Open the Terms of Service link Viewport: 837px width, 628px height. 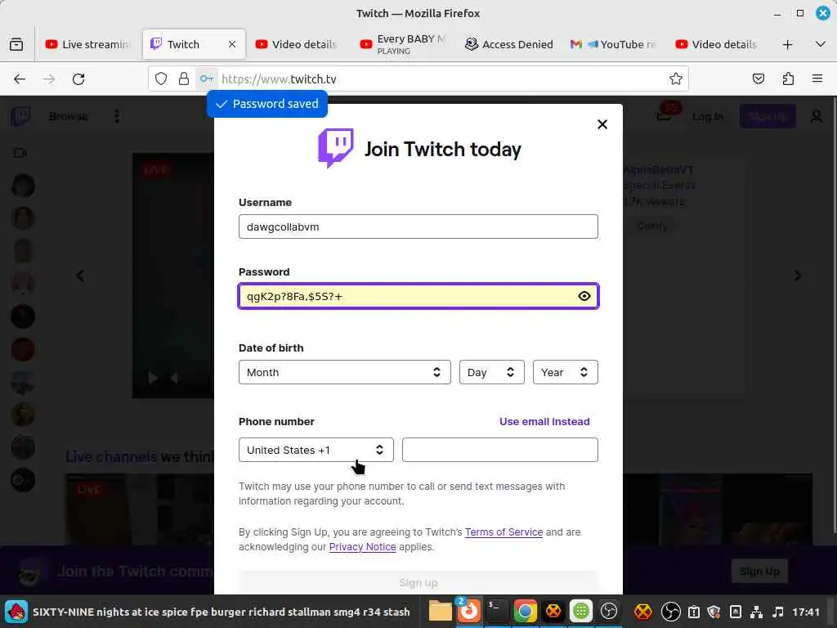pyautogui.click(x=504, y=532)
